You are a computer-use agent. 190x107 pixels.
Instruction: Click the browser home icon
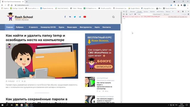click(12, 5)
